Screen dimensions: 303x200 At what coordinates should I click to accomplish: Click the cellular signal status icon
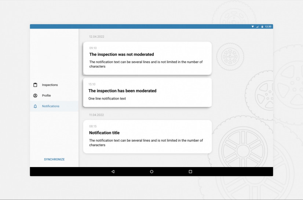(x=257, y=27)
